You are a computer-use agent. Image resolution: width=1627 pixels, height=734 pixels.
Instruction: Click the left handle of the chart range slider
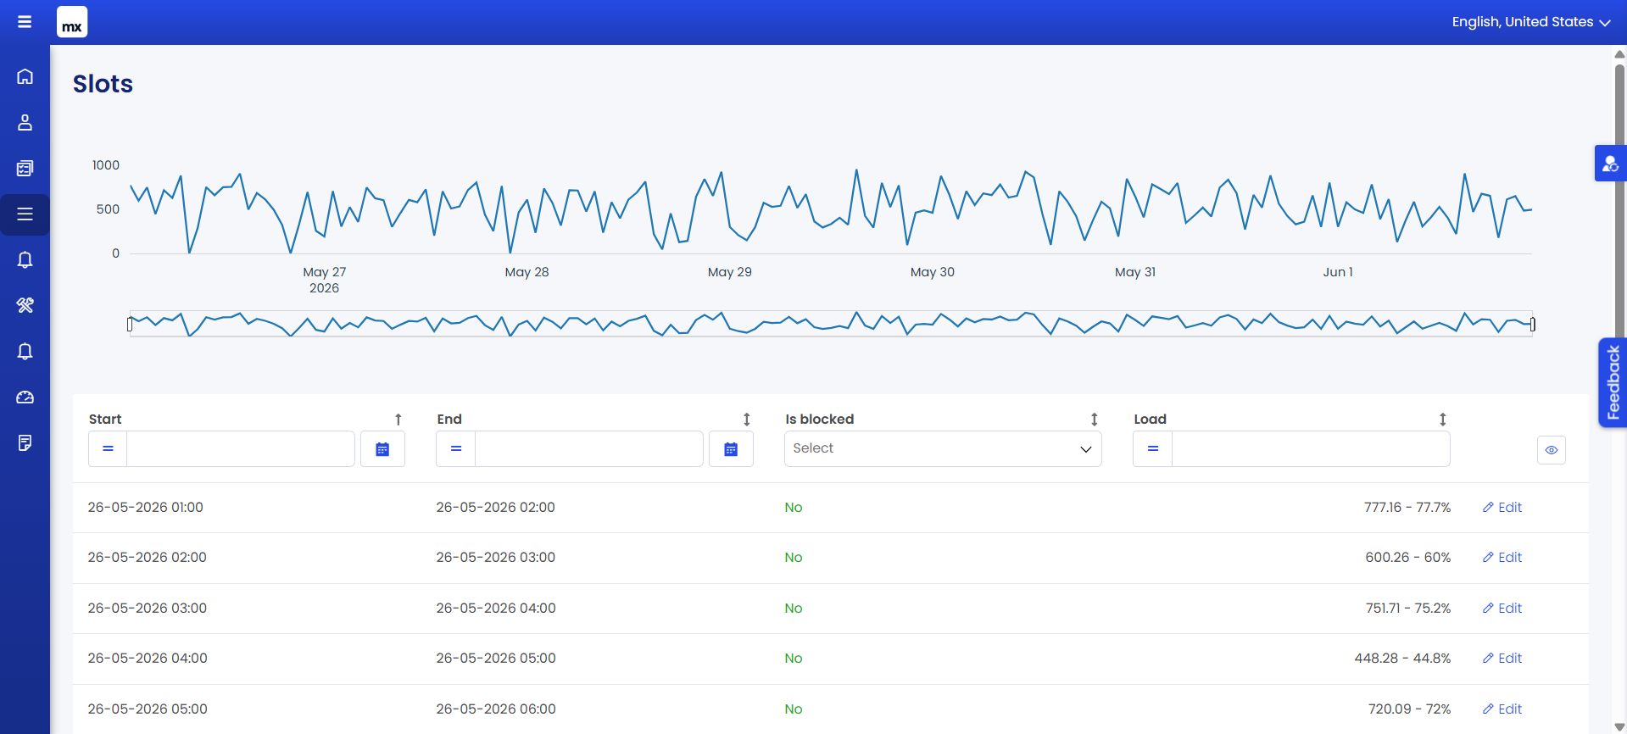130,324
